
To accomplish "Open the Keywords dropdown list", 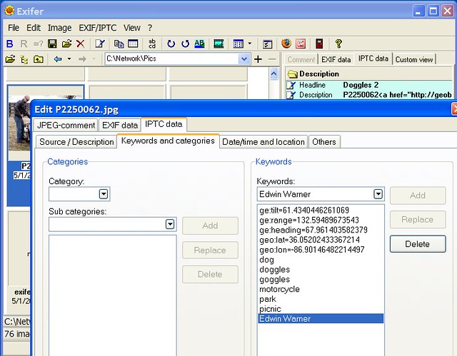I will (x=378, y=194).
